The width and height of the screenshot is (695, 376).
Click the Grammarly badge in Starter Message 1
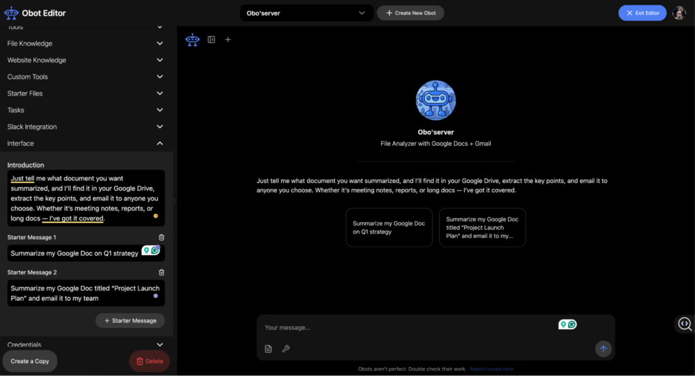[151, 251]
